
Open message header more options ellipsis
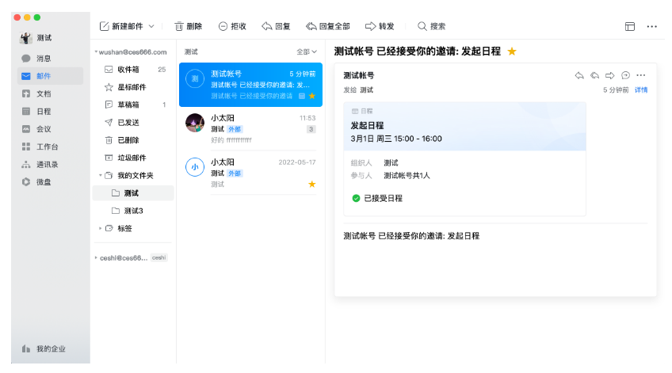[641, 75]
